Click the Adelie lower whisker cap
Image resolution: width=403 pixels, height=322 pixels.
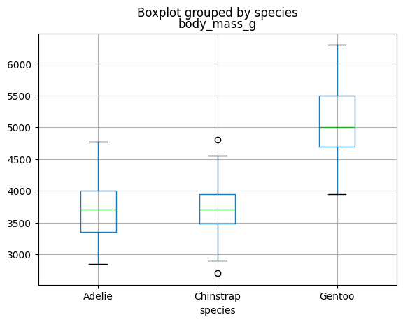click(99, 264)
